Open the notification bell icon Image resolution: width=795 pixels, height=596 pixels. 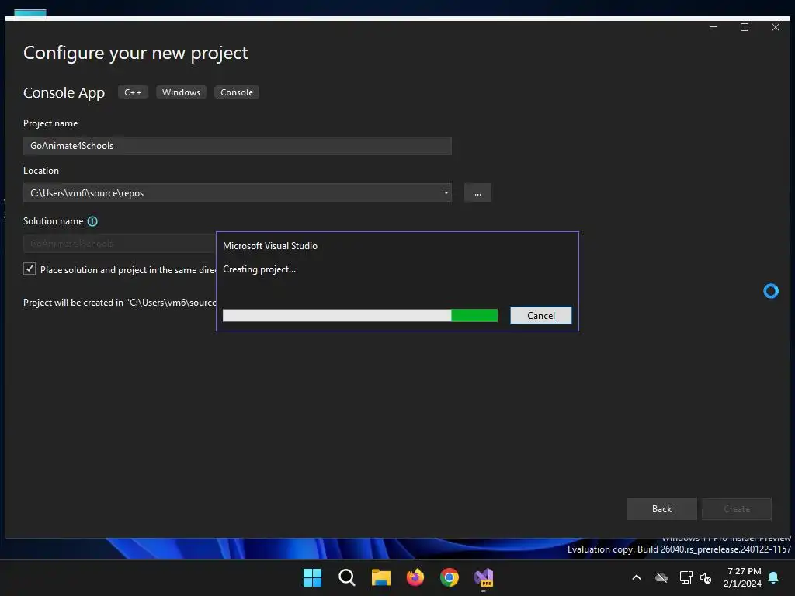pos(773,577)
